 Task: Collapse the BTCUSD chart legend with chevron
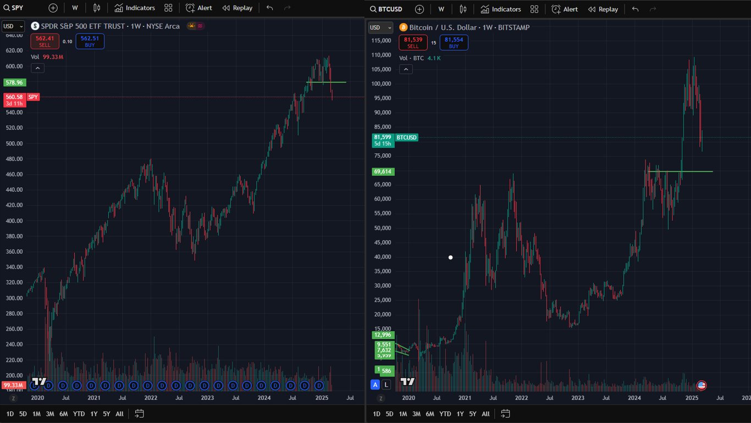(405, 69)
